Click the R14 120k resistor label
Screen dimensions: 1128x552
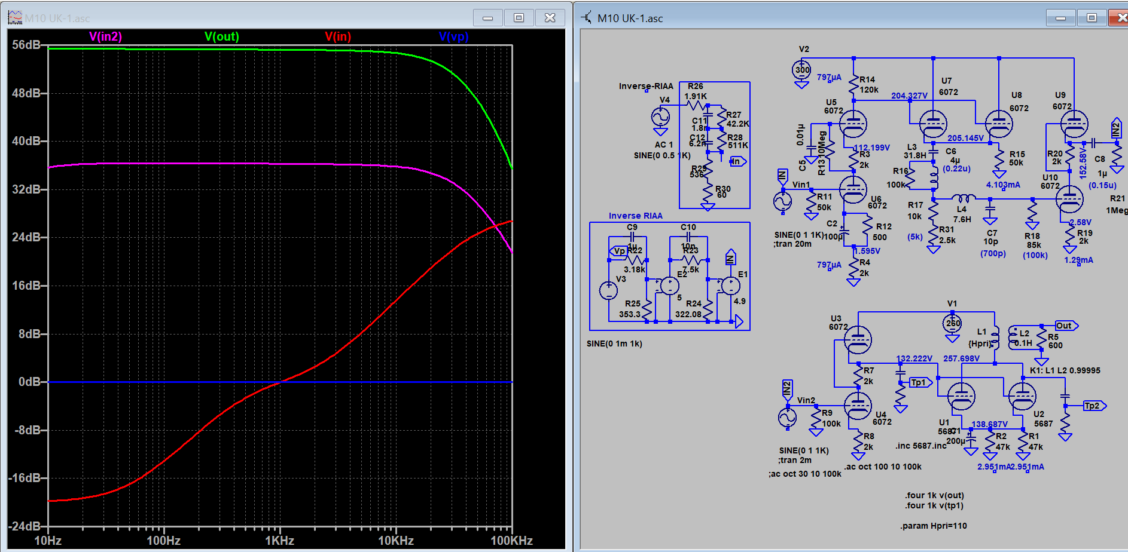point(868,84)
